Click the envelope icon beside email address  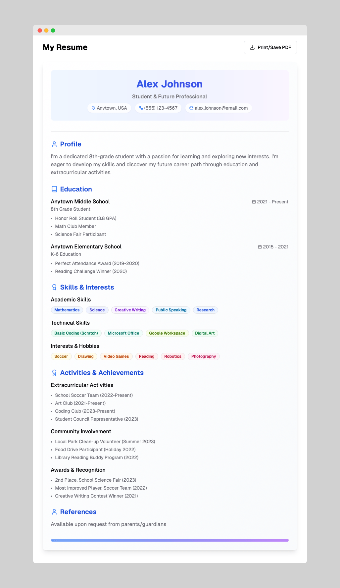pyautogui.click(x=191, y=108)
